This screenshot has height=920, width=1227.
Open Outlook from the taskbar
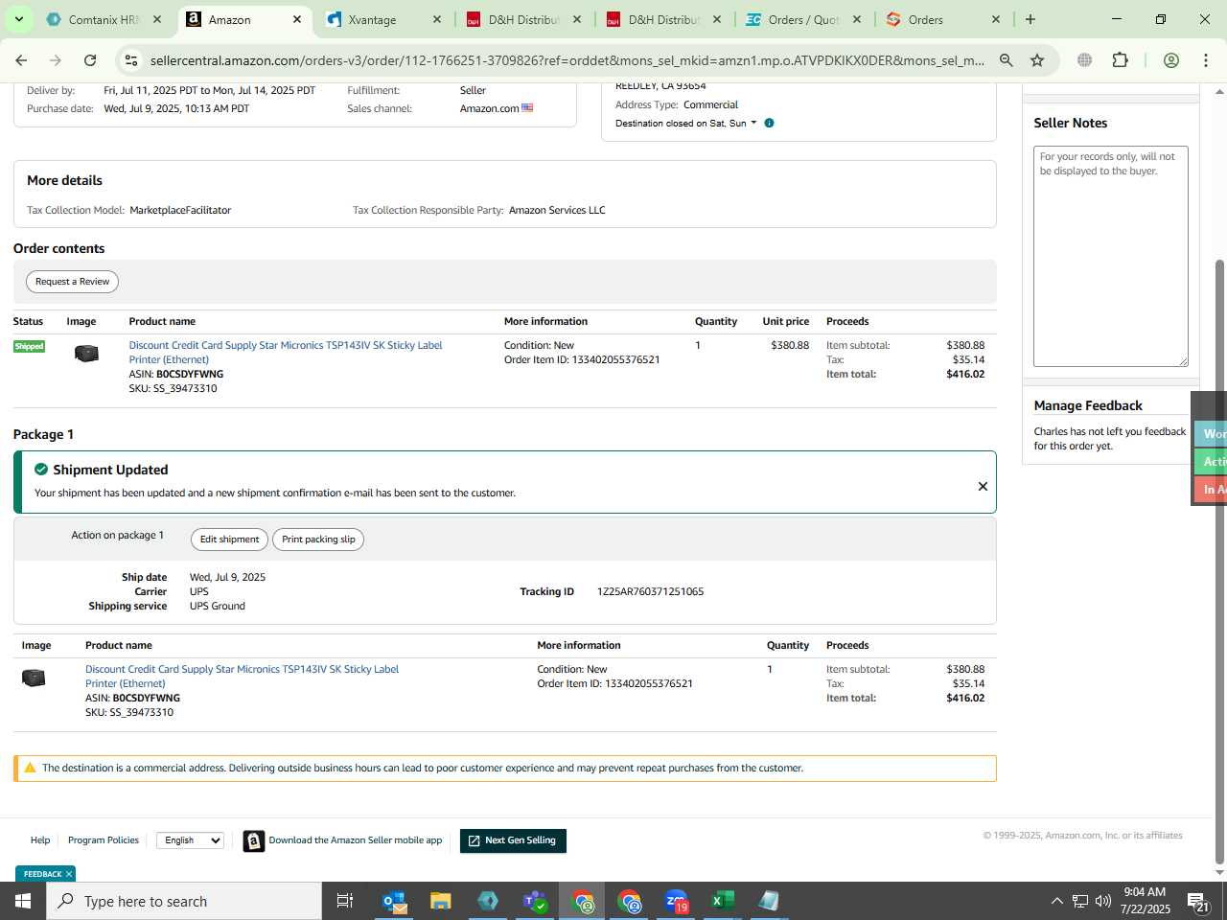pyautogui.click(x=394, y=901)
